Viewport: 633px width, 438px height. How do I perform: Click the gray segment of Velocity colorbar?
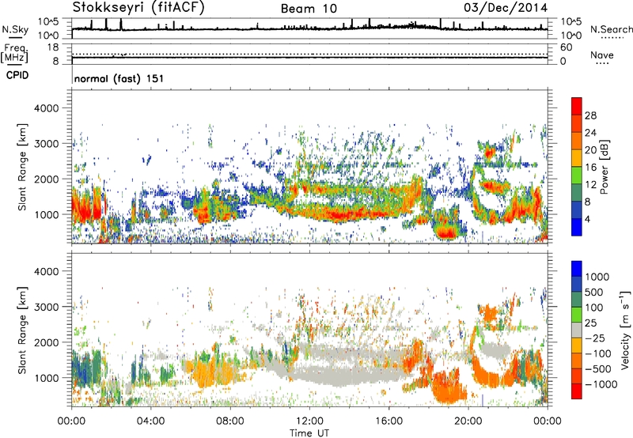pyautogui.click(x=577, y=330)
